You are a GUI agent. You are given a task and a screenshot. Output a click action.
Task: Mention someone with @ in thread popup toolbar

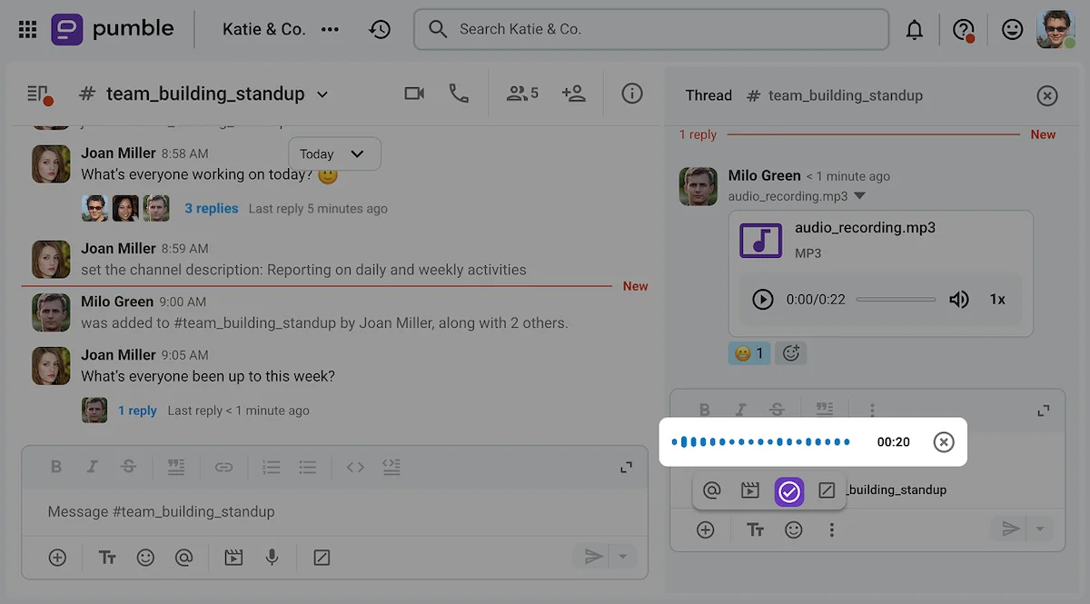pyautogui.click(x=712, y=490)
